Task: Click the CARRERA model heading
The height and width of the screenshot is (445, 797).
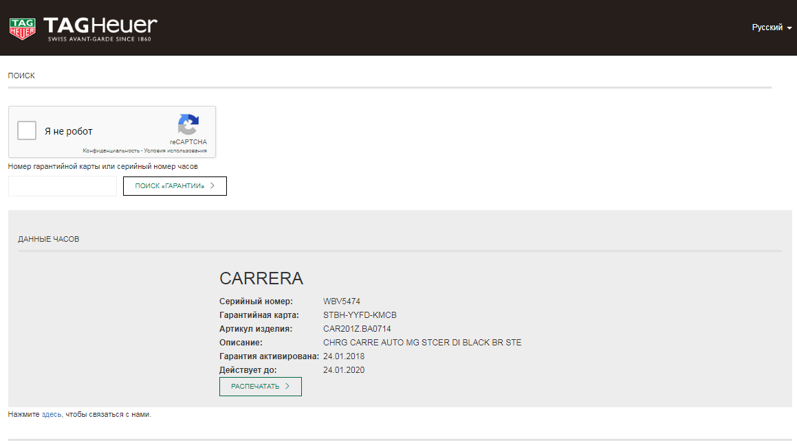Action: coord(261,279)
